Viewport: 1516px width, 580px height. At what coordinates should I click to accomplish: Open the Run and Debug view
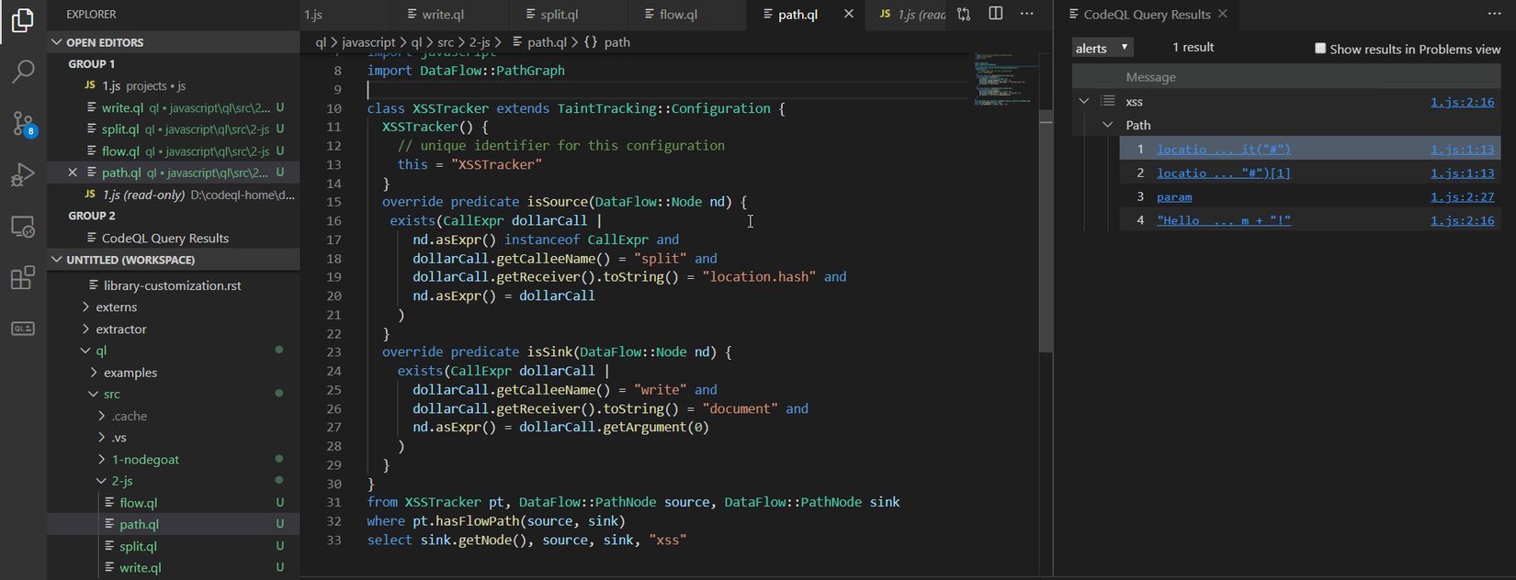23,174
